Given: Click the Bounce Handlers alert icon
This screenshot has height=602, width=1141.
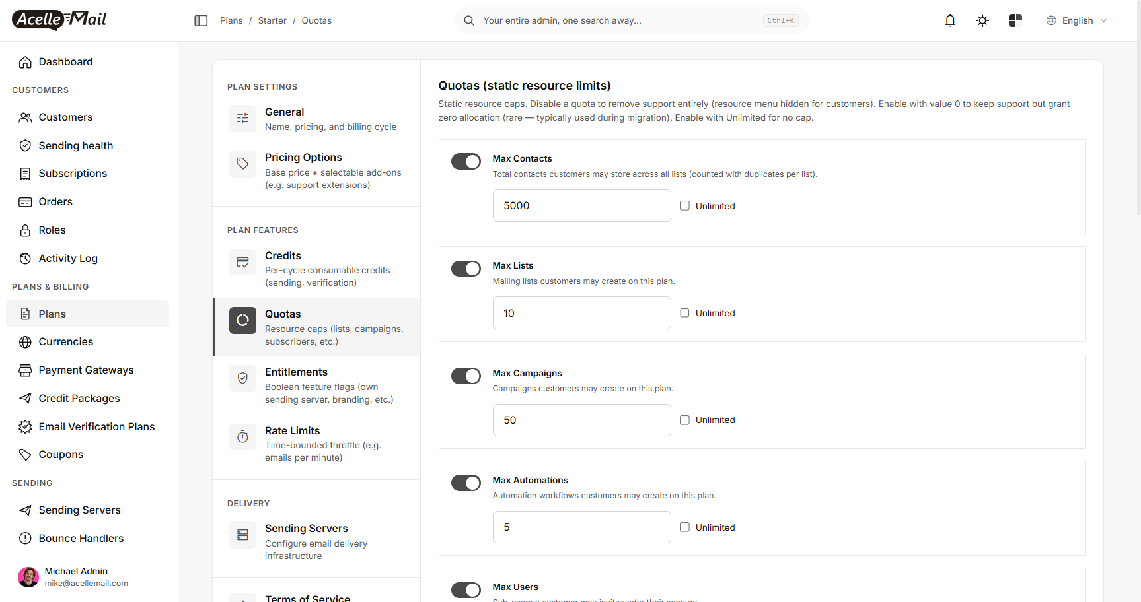Looking at the screenshot, I should [25, 539].
